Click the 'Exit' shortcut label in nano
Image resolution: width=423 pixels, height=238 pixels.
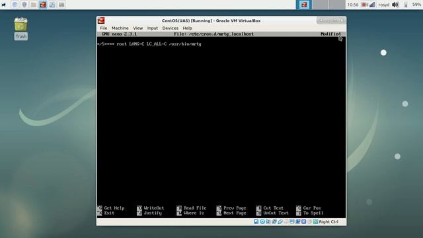pos(109,213)
